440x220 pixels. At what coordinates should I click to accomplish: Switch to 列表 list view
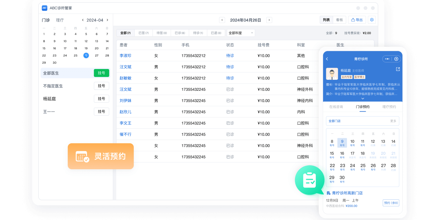pyautogui.click(x=326, y=20)
